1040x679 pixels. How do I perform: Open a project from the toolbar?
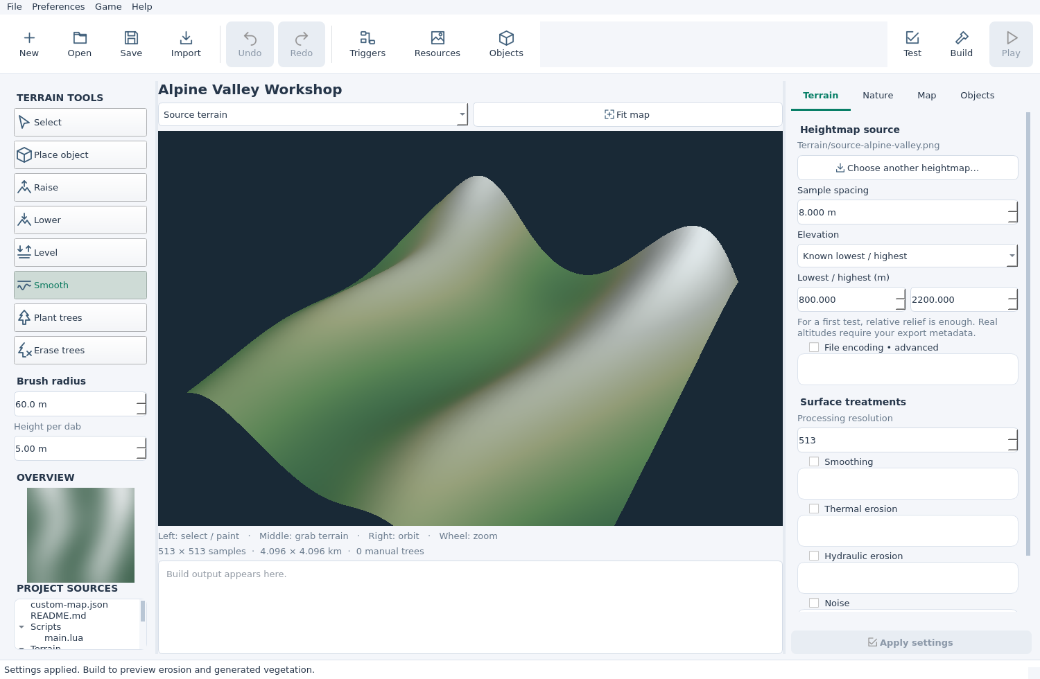click(x=80, y=44)
